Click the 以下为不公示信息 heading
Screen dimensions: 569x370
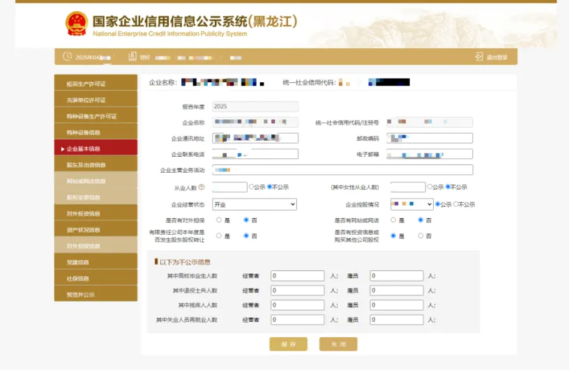click(x=185, y=262)
